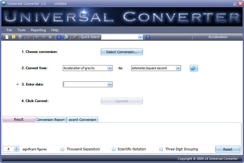Click the toolbar drag handle grip
Screen dimensions: 244x163
coord(2,37)
